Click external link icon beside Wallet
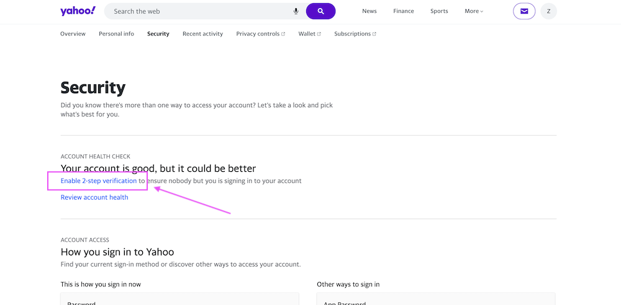 319,34
